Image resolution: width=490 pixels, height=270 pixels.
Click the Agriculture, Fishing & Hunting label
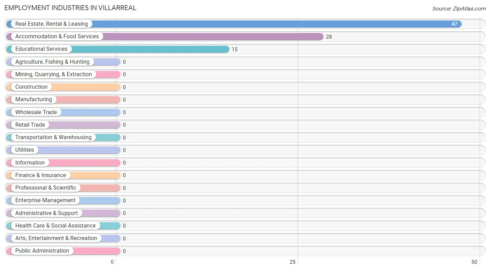(52, 62)
